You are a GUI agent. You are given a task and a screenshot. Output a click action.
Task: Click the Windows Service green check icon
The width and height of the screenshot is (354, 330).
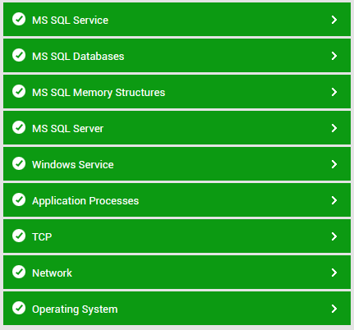tap(19, 163)
